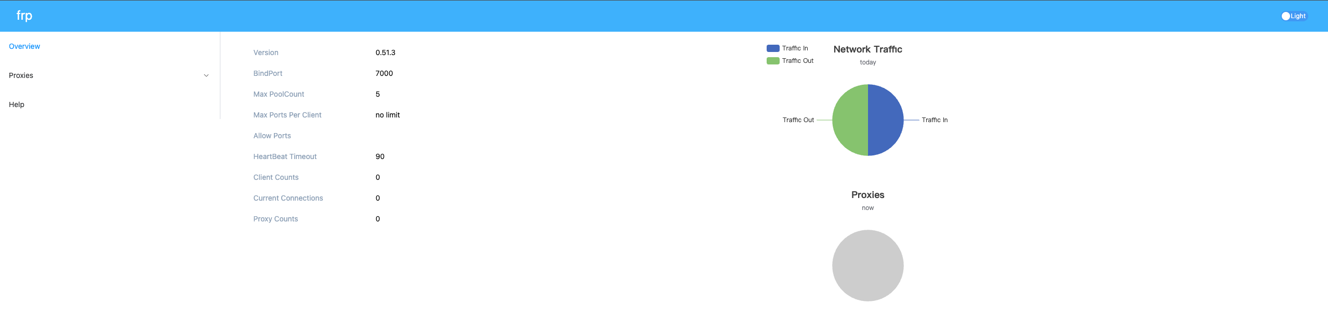Click the Current Connections value 0
Viewport: 1328px width, 329px height.
pos(378,198)
